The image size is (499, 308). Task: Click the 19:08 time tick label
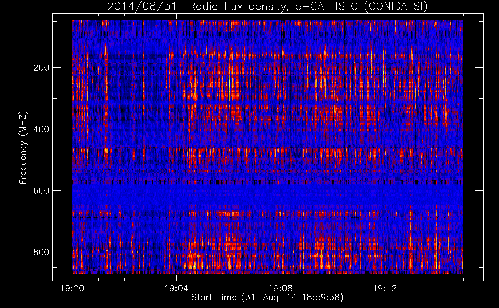click(281, 289)
